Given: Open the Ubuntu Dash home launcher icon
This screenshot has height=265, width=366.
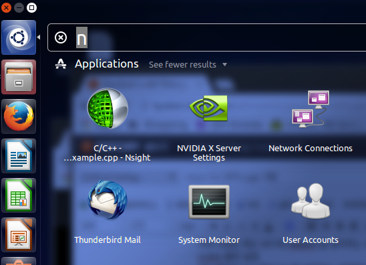Looking at the screenshot, I should click(x=19, y=37).
